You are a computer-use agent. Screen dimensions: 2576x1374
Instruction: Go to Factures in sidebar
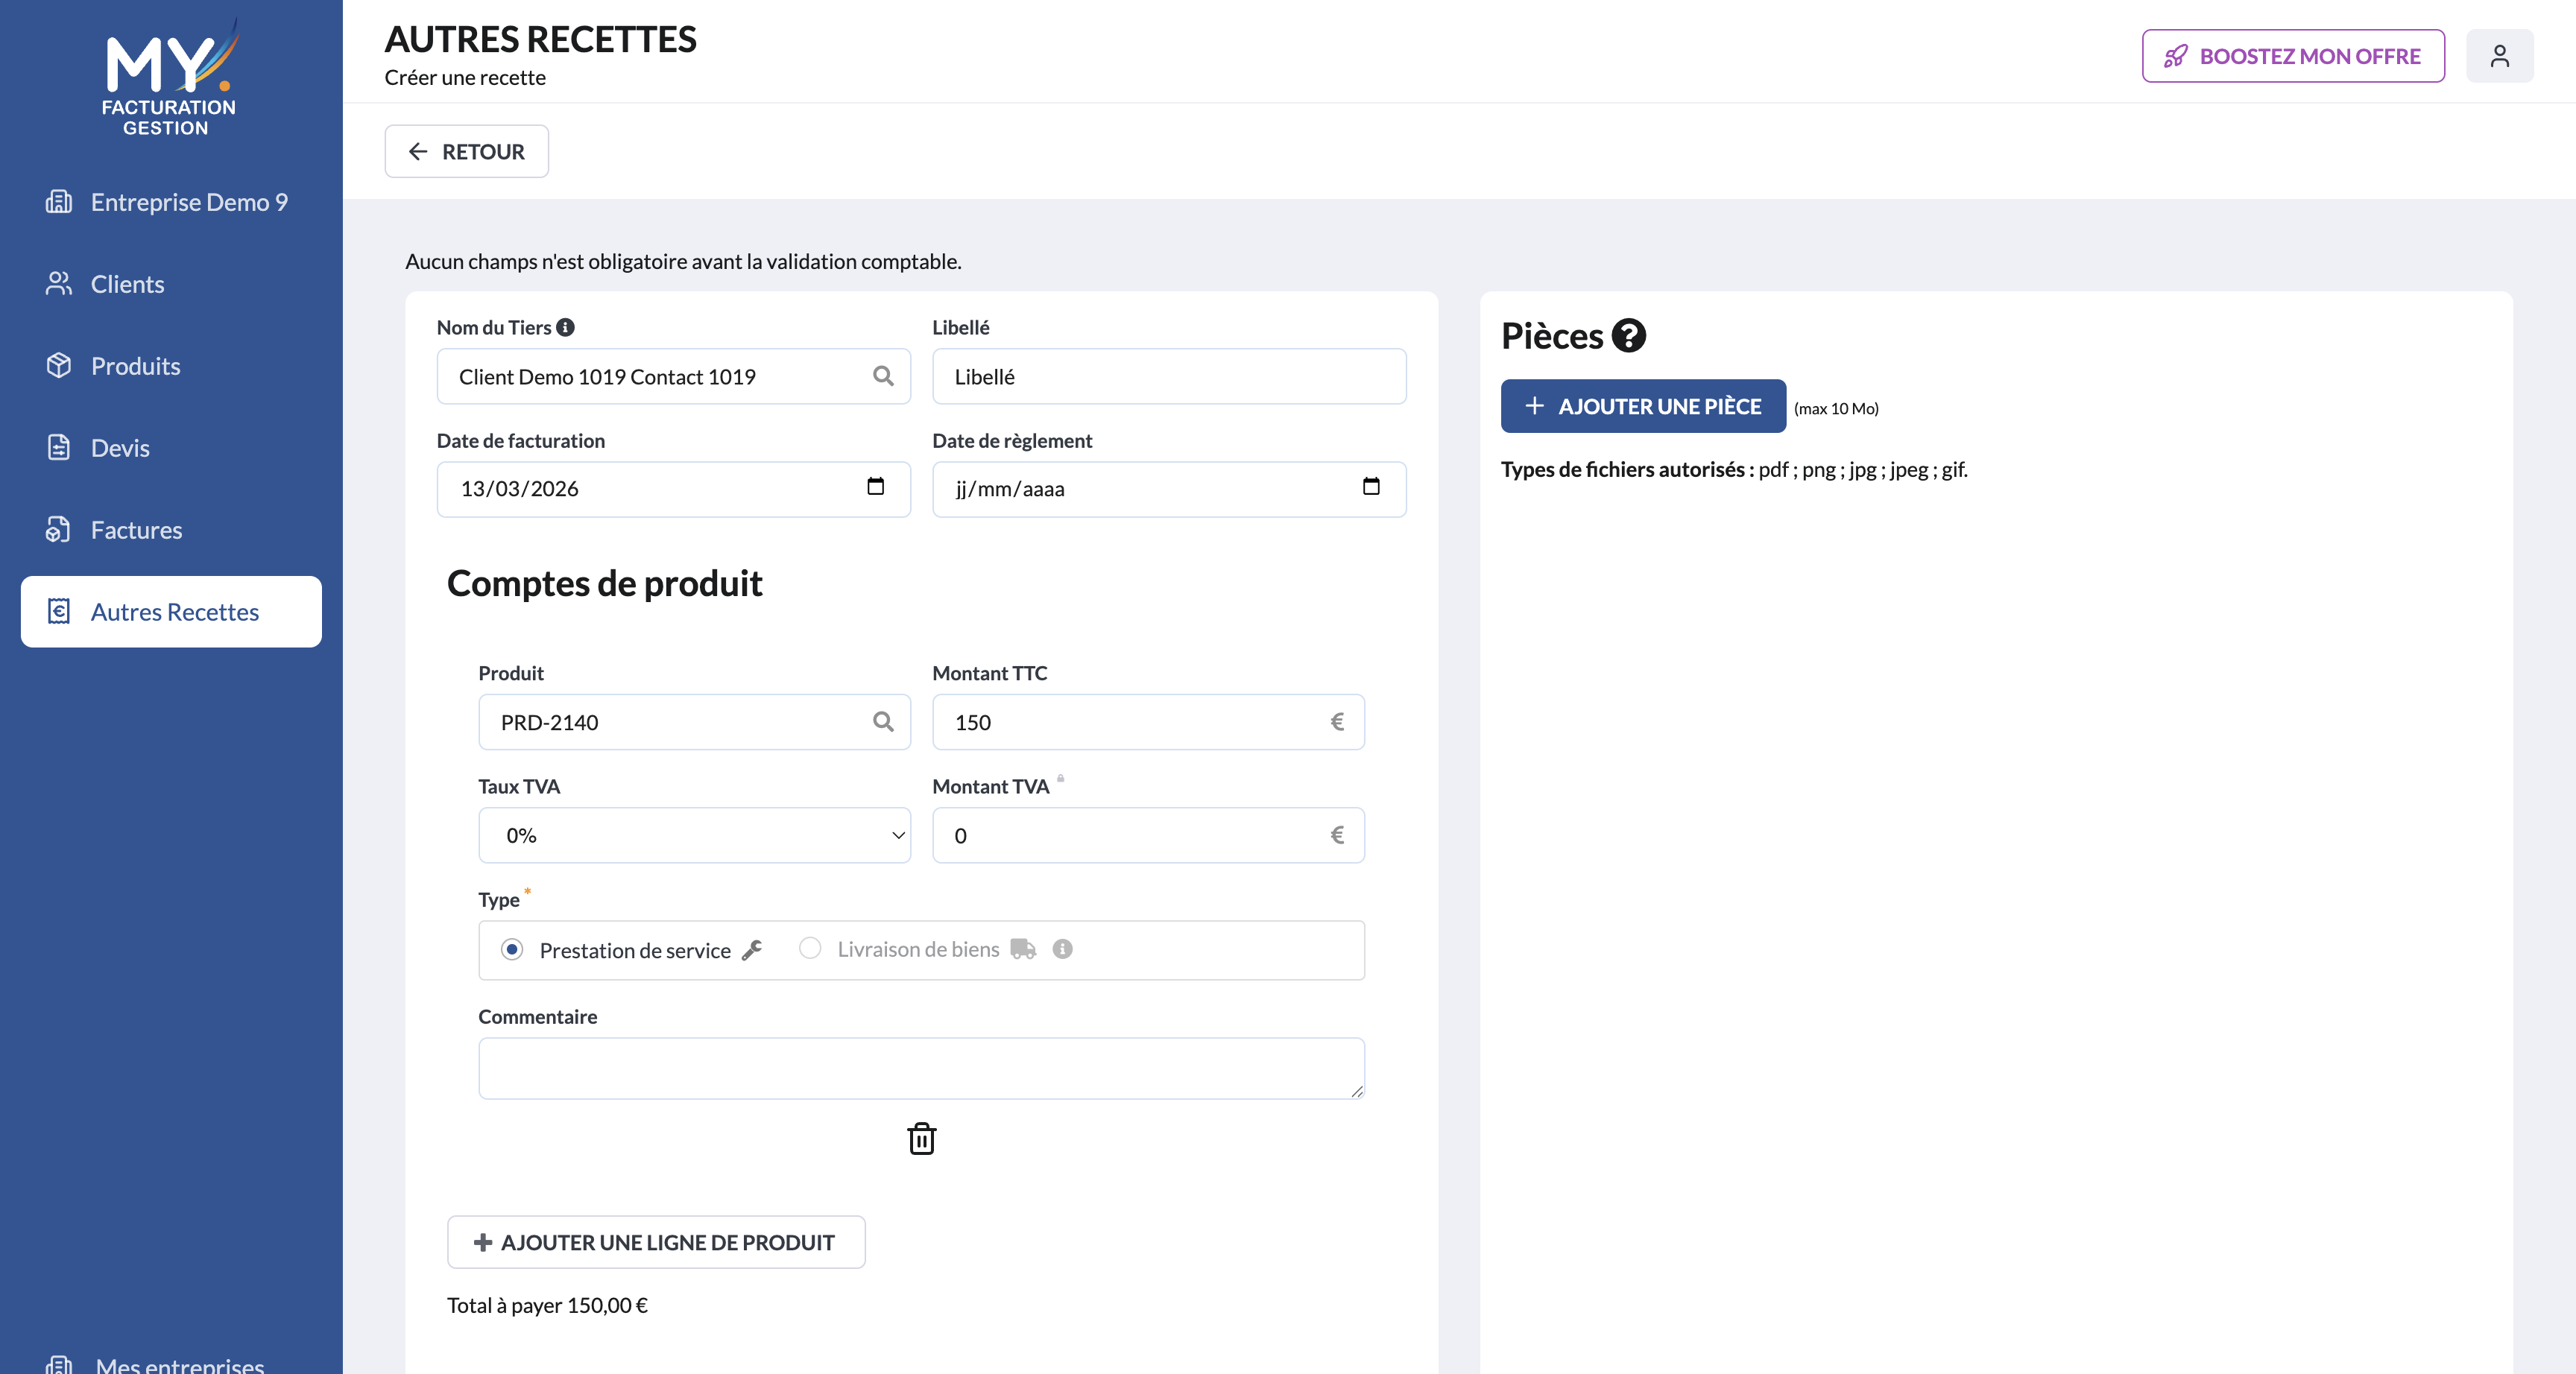[x=171, y=530]
